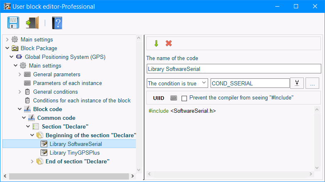Screen dimensions: 325x182
Task: Click into The name of the code field
Action: (x=234, y=69)
